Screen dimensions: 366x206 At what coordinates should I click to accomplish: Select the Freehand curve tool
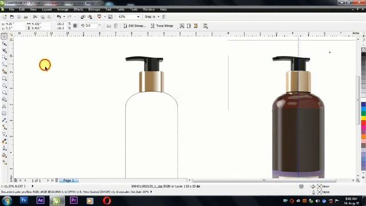point(4,65)
